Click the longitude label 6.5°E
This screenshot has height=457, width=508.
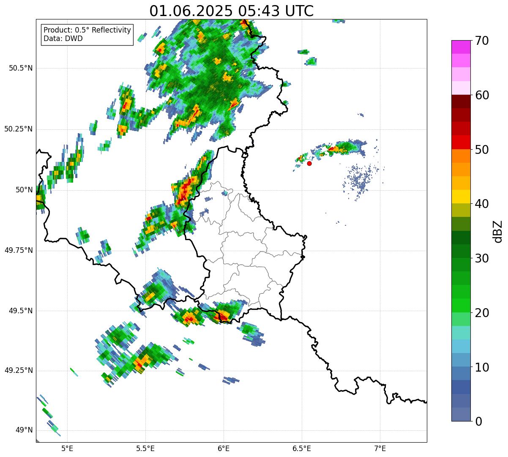click(x=302, y=448)
